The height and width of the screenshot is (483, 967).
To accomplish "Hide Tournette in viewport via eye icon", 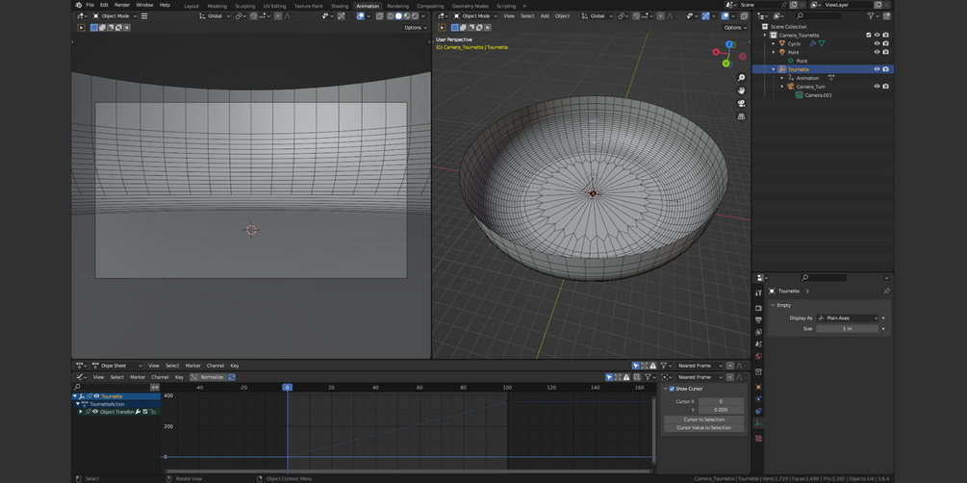I will [x=877, y=69].
